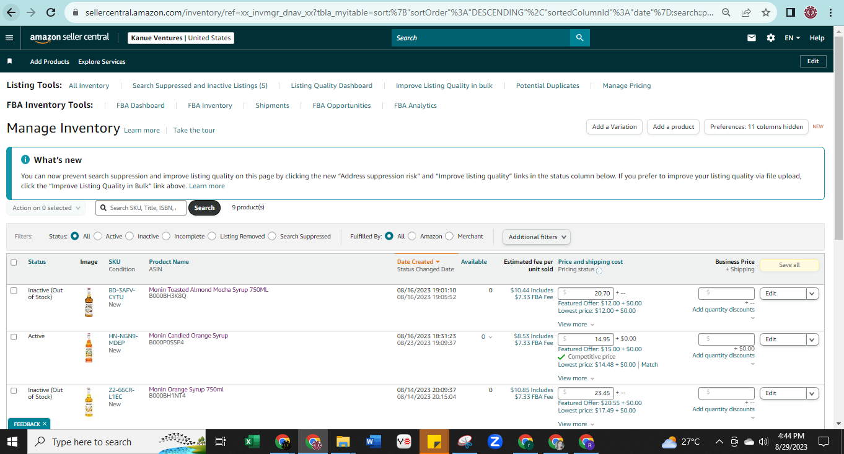Click the Save all button

coord(789,265)
